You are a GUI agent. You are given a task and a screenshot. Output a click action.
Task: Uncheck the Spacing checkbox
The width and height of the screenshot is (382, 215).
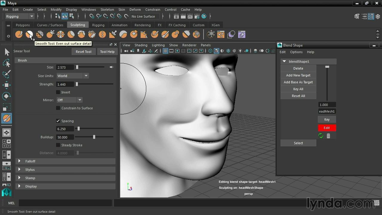(x=58, y=121)
